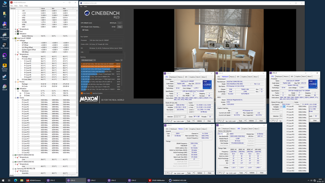Open Help menu in HWMonitor
Image resolution: width=325 pixels, height=183 pixels.
(26, 6)
